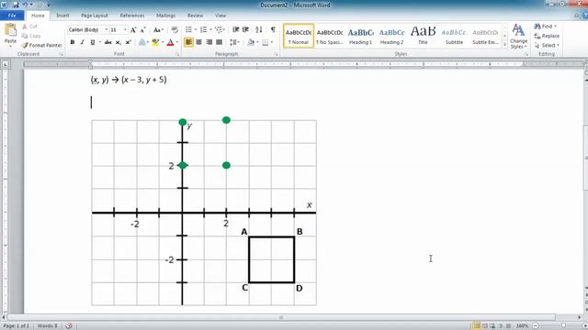This screenshot has width=588, height=330.
Task: Toggle Print Layout view in status bar
Action: [477, 326]
